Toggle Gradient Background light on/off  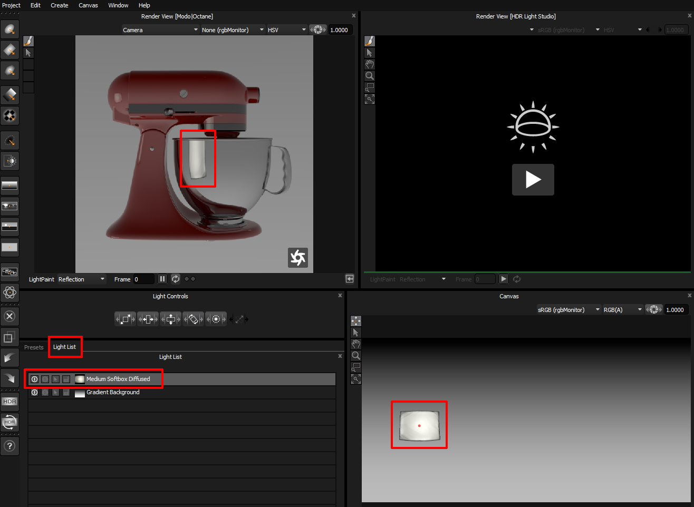click(35, 392)
